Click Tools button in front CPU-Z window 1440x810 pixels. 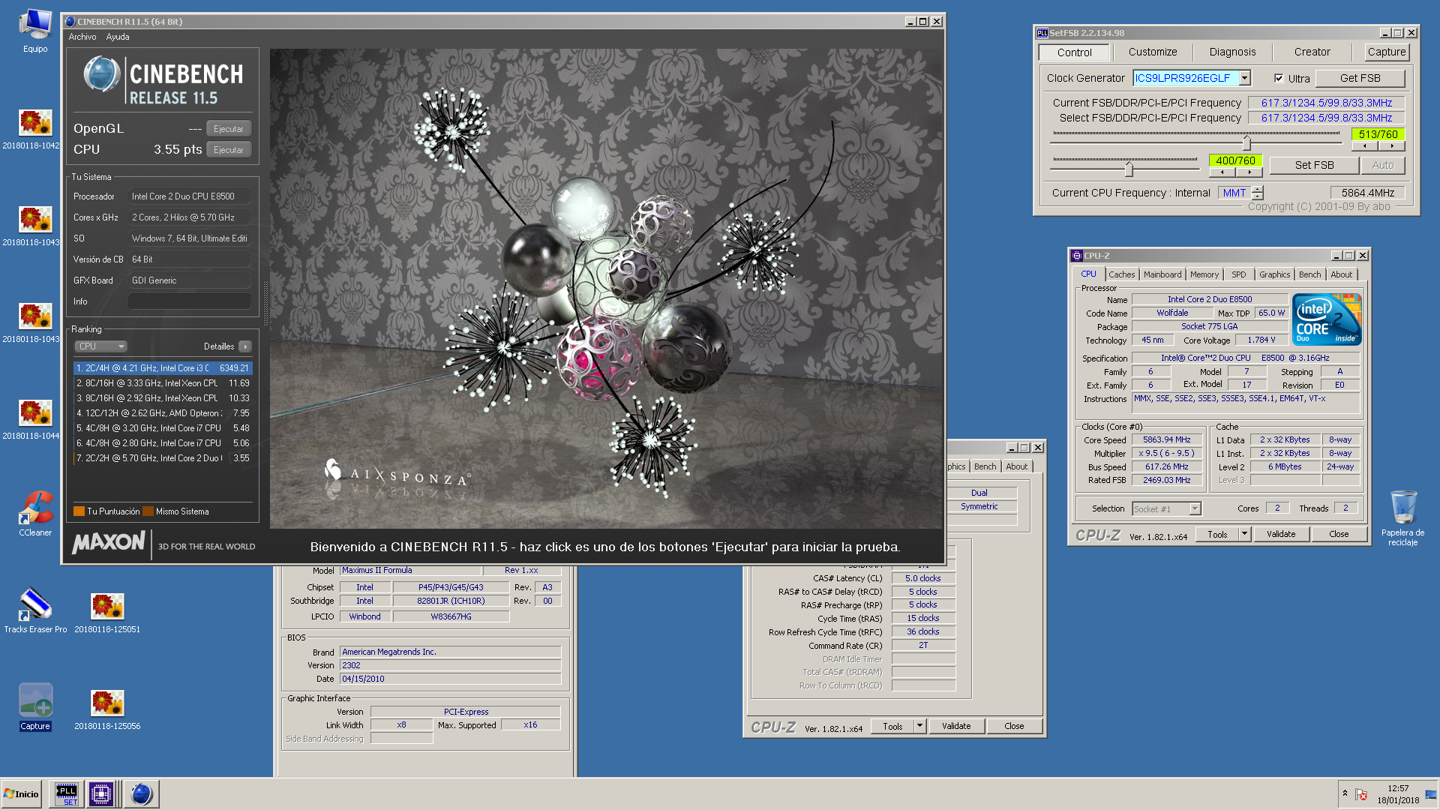pyautogui.click(x=1217, y=534)
